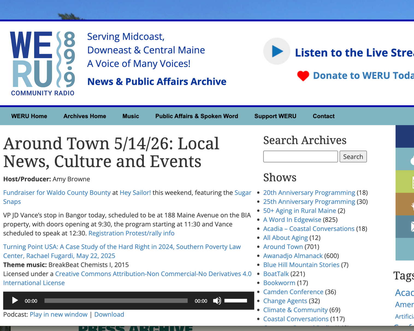The image size is (414, 331).
Task: Open the Bookworm show
Action: tap(279, 283)
